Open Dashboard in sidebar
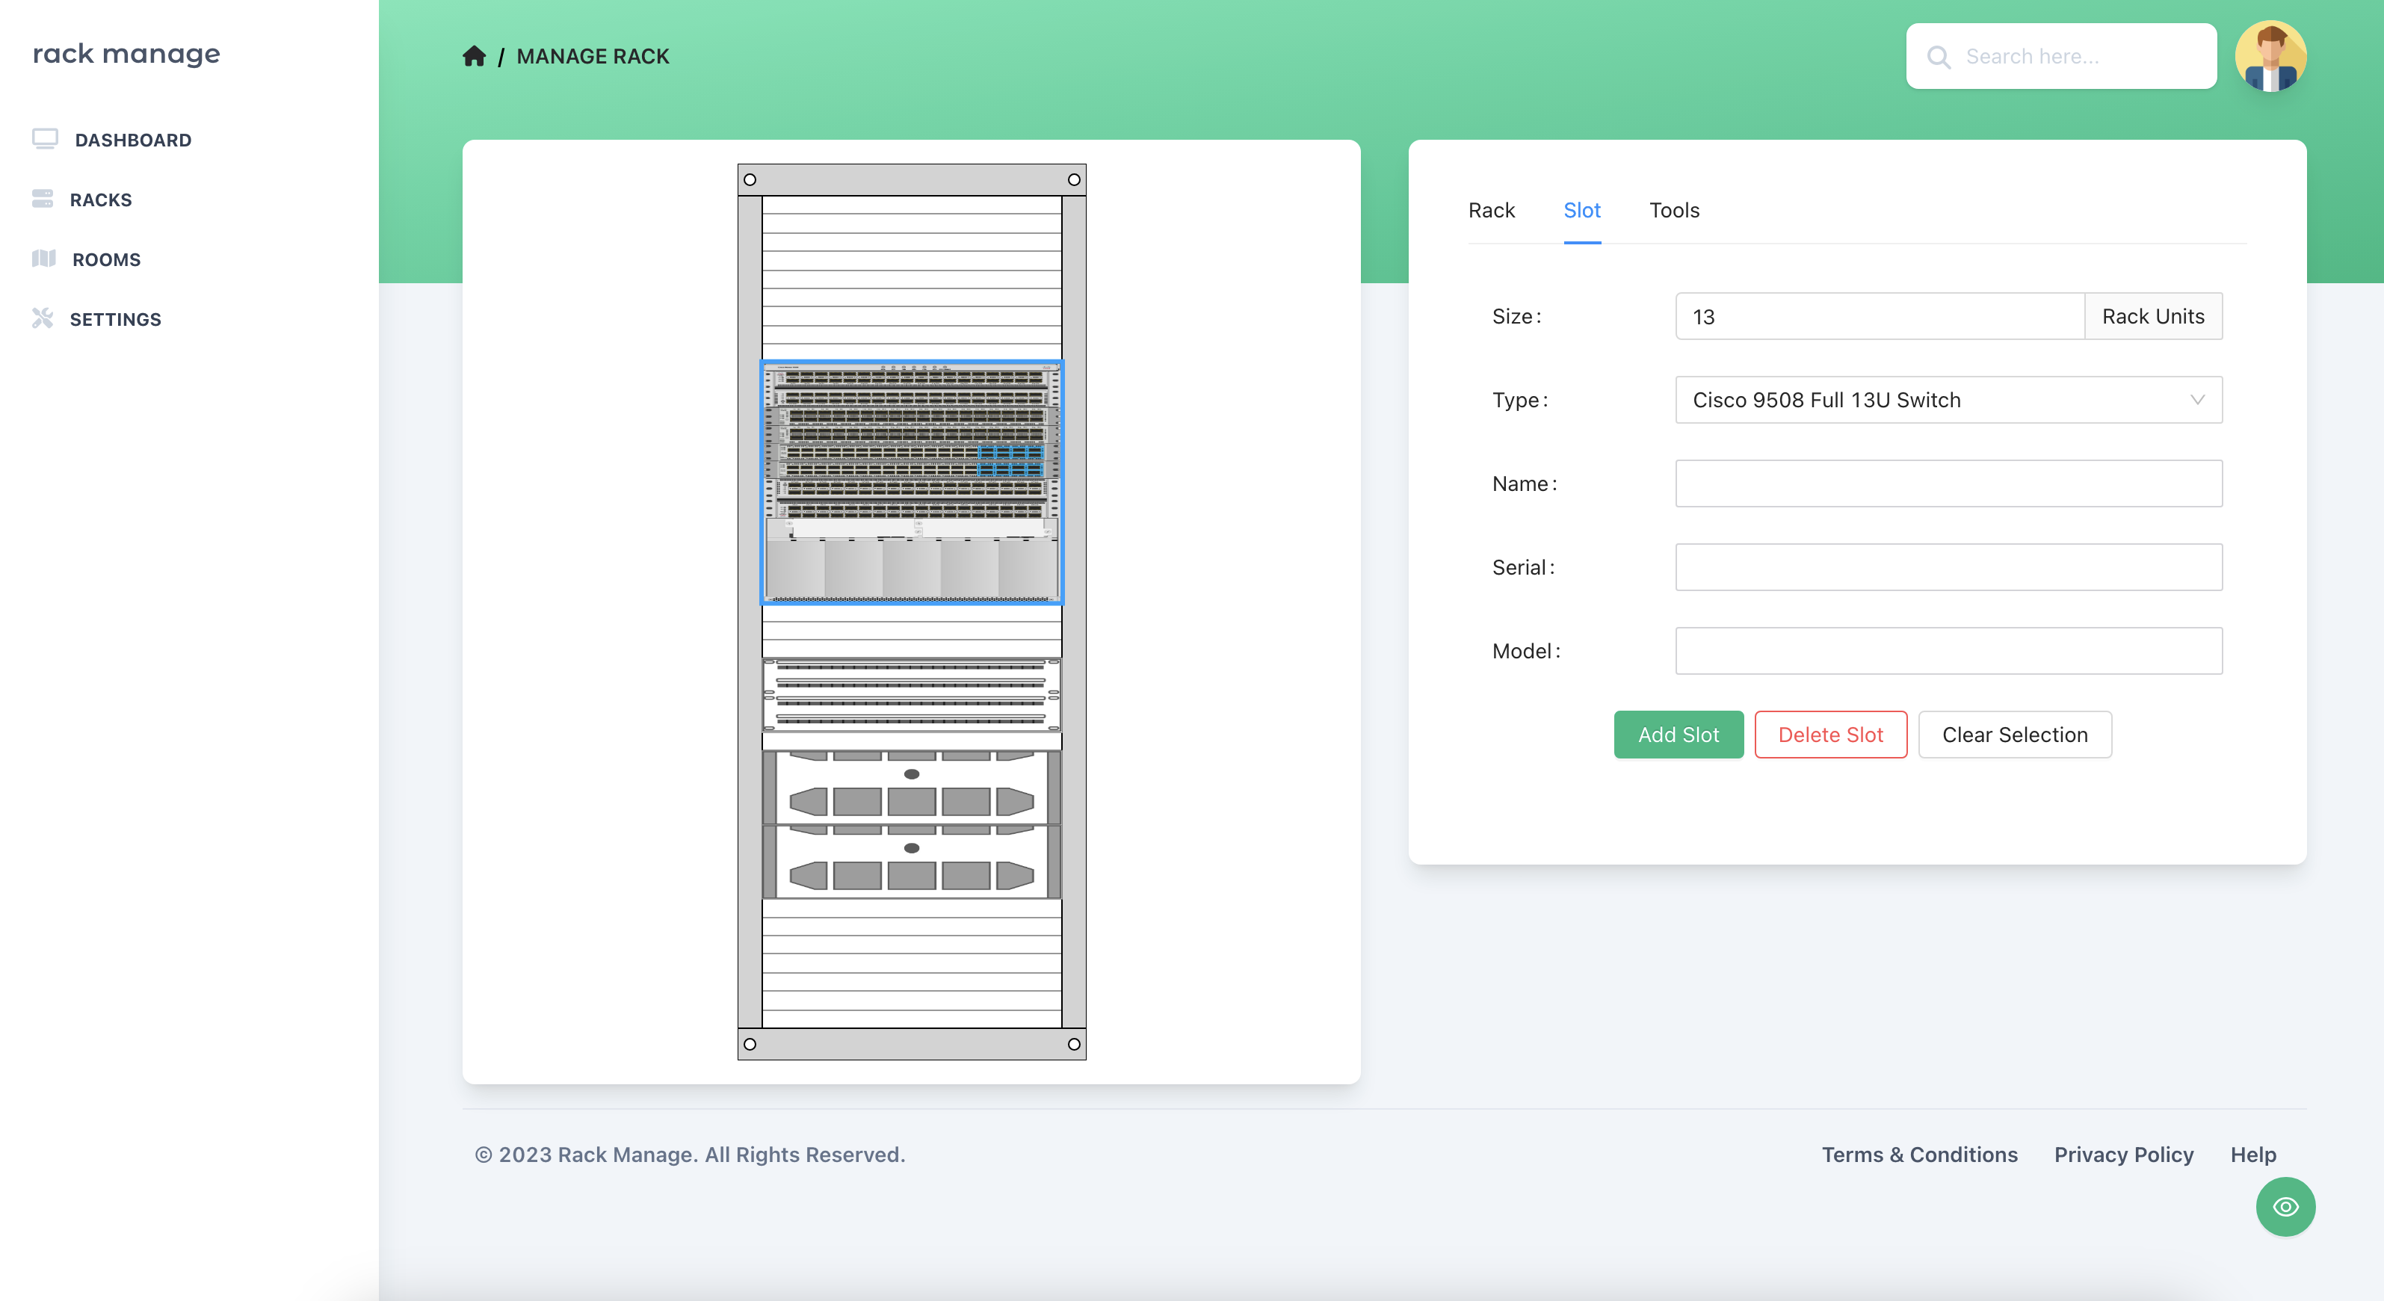 pos(133,140)
